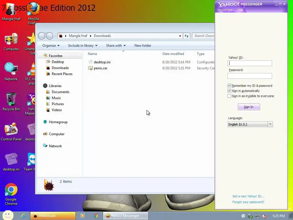Select Videos under Libraries
Screen dimensions: 293x220
pyautogui.click(x=57, y=110)
